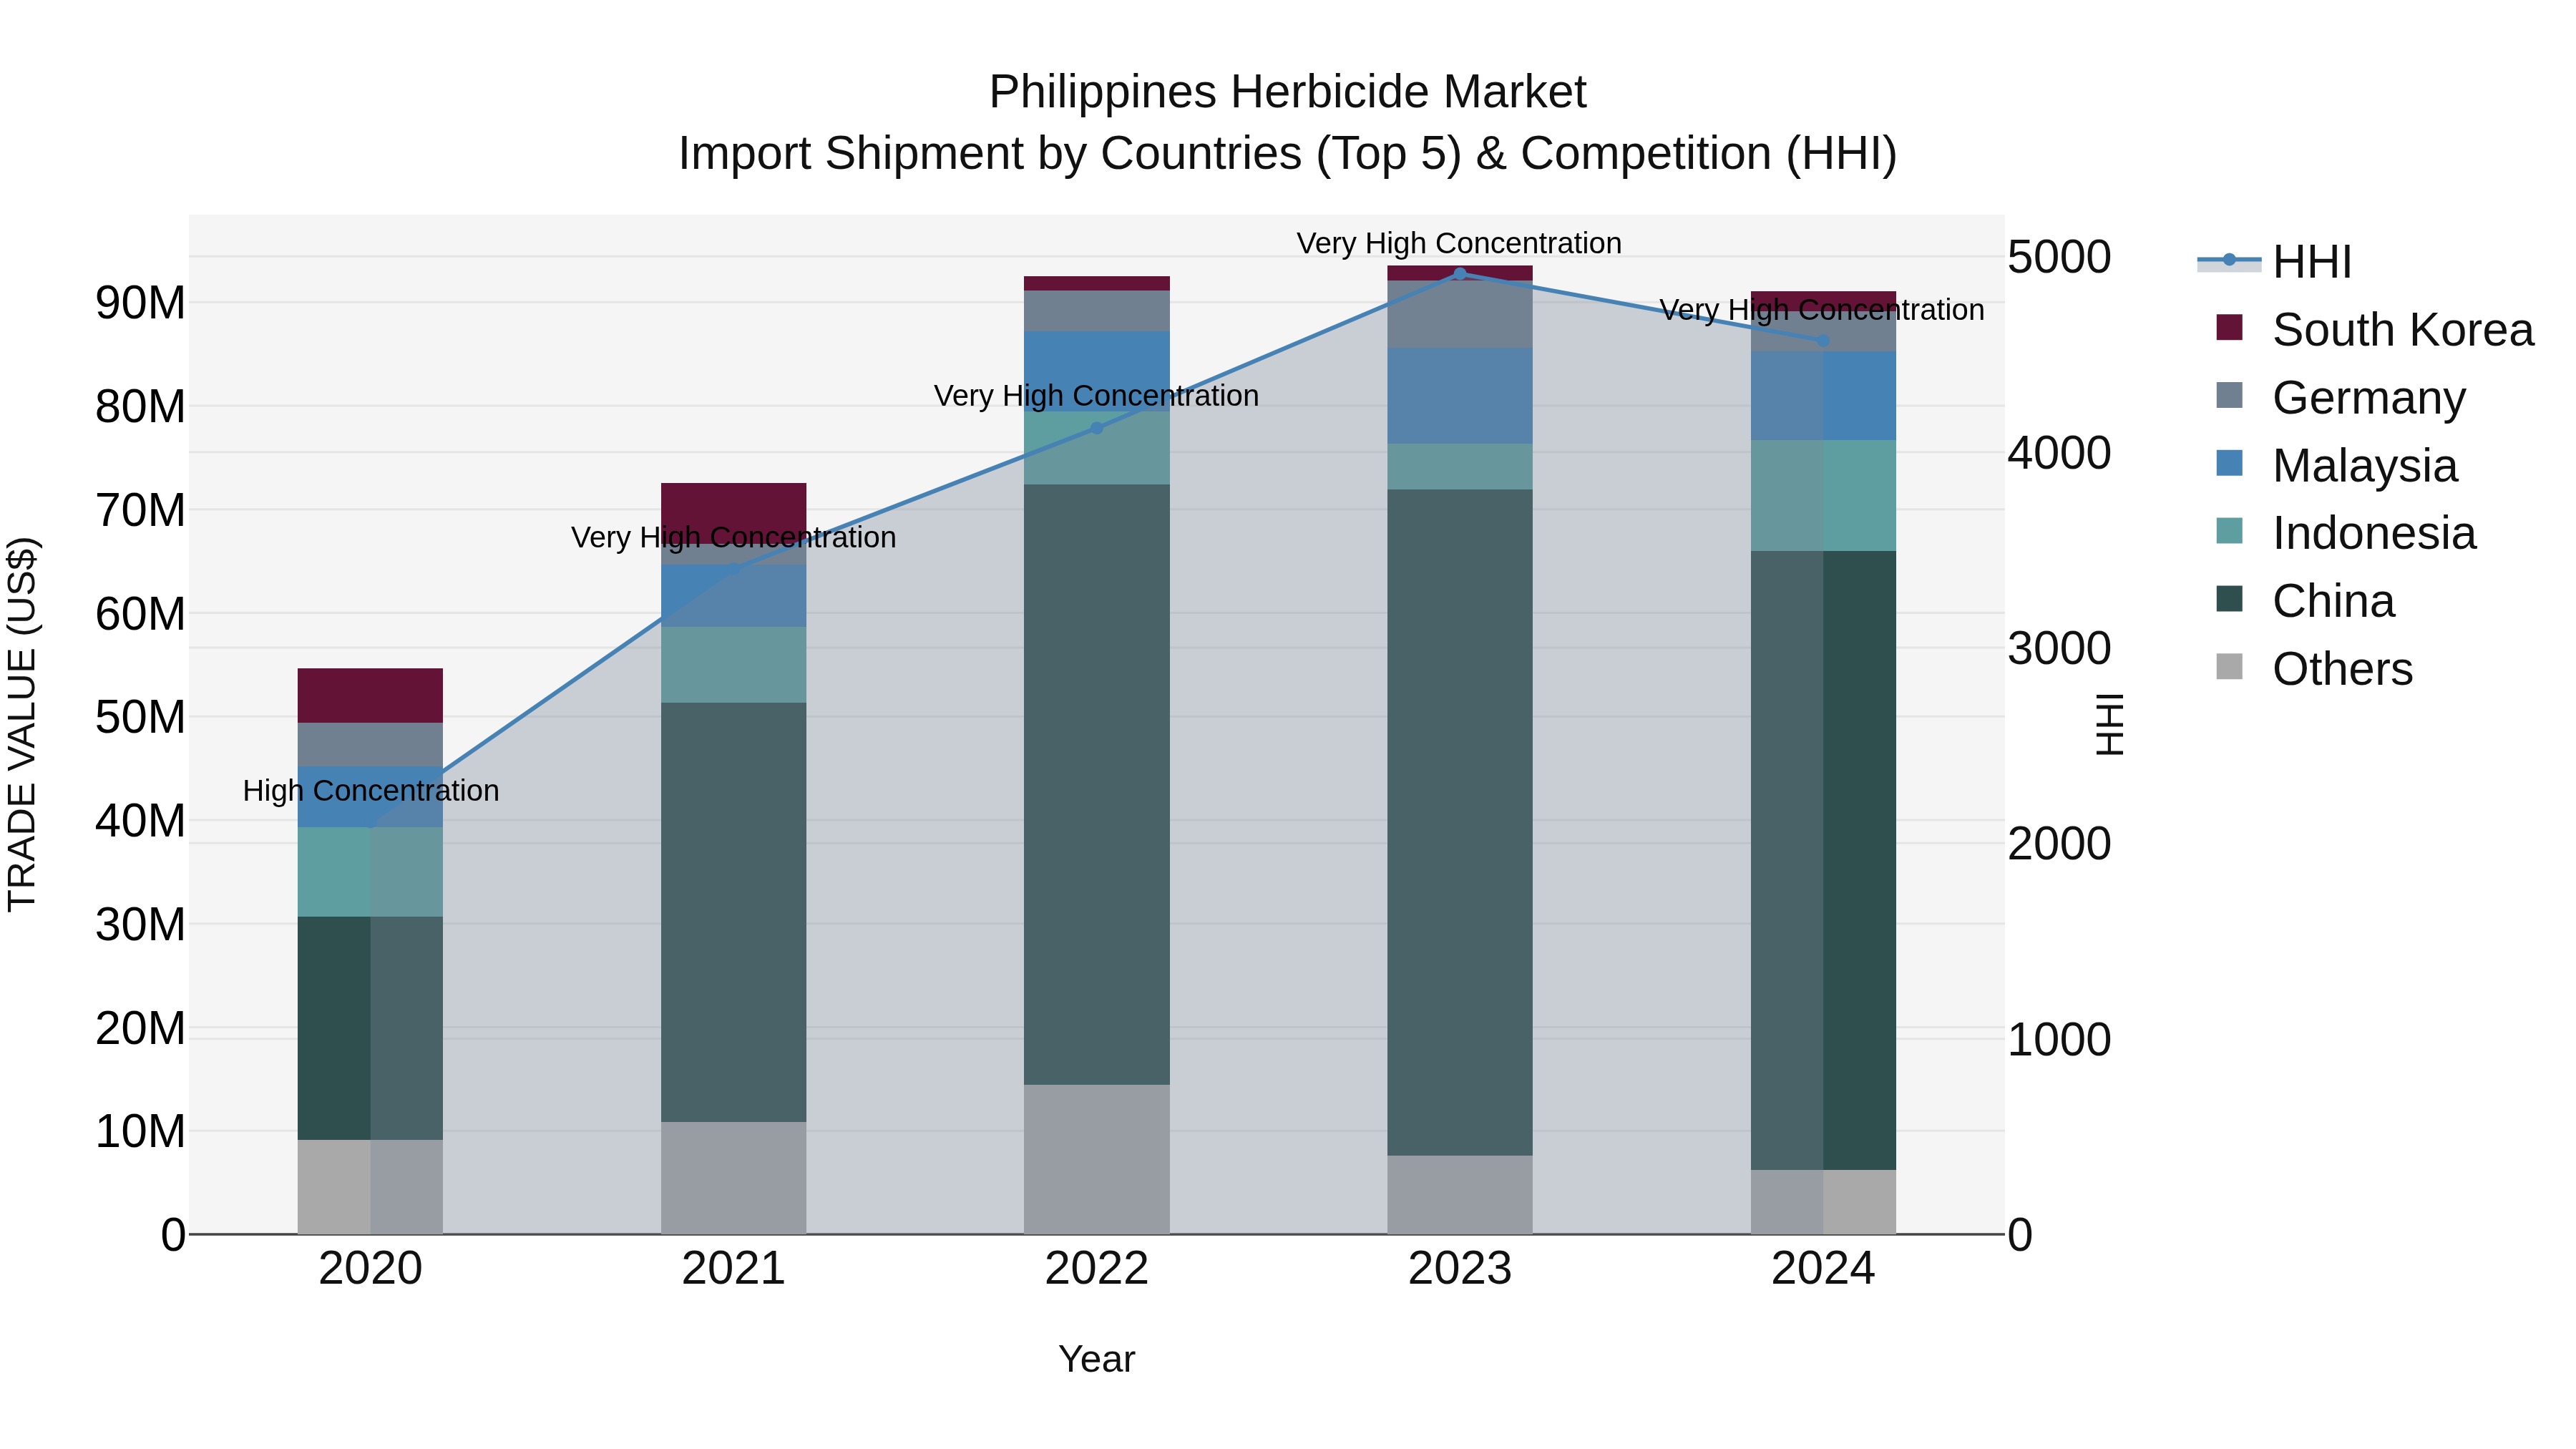The image size is (2576, 1449).
Task: Click the '90M' left axis tick label
Action: click(x=140, y=303)
